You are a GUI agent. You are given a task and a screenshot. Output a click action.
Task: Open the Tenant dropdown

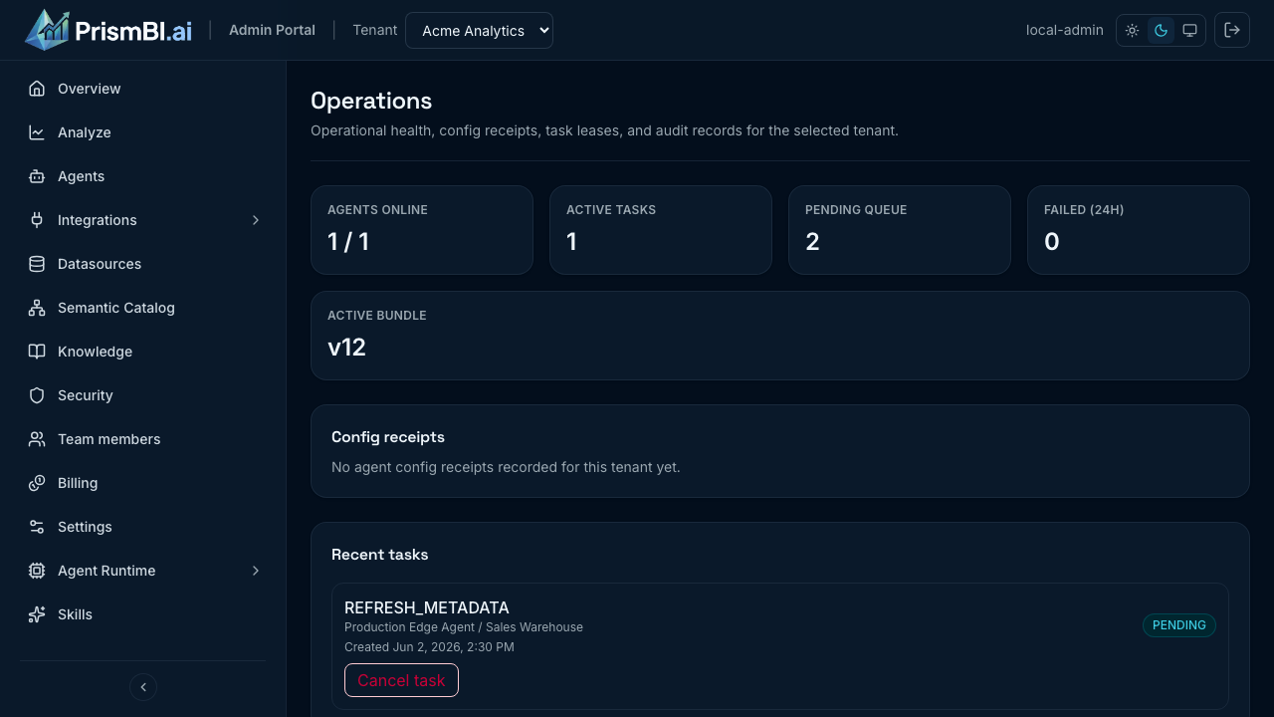coord(479,30)
